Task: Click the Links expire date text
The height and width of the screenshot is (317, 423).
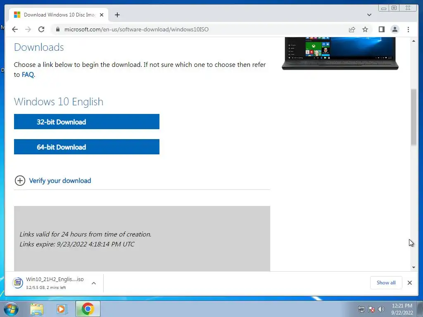Action: (77, 244)
